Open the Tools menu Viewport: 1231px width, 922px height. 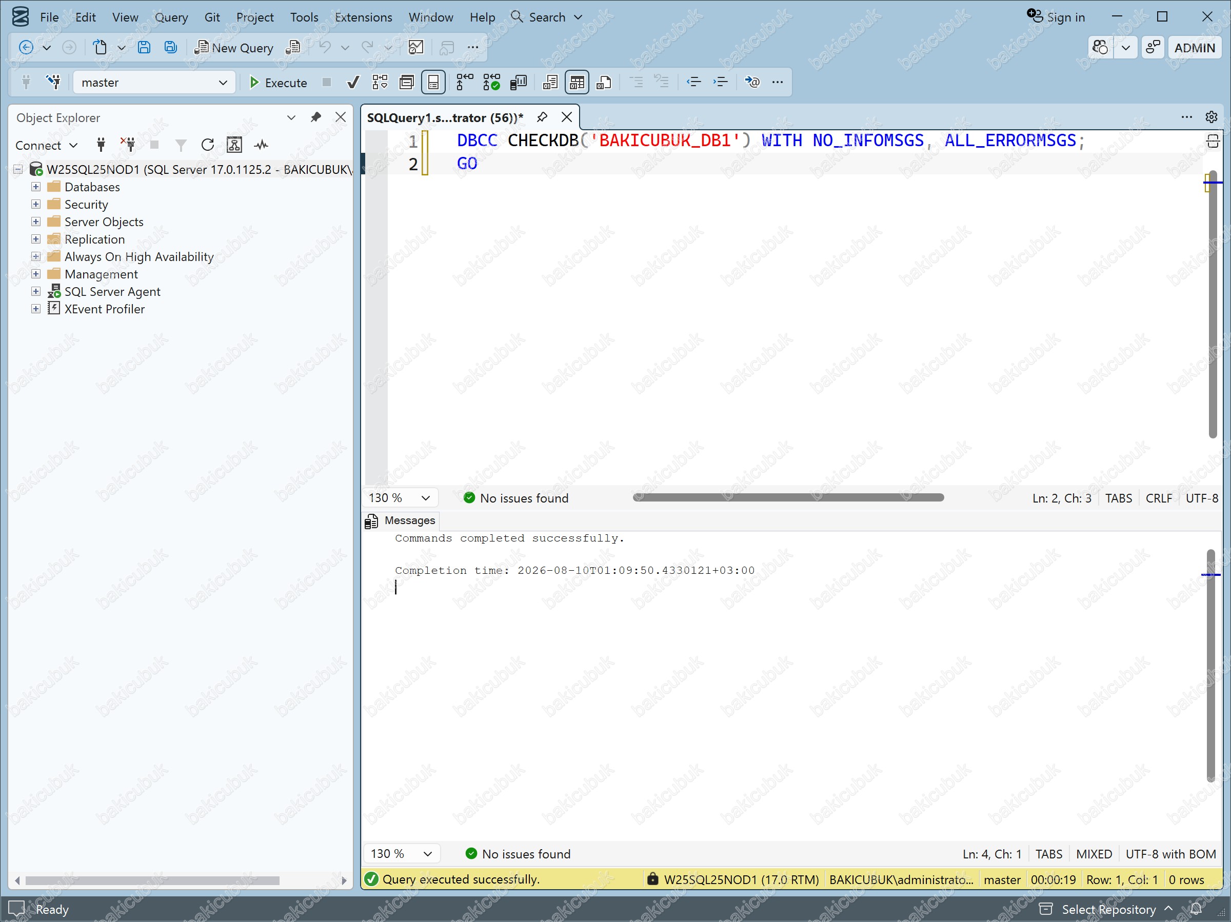point(304,17)
